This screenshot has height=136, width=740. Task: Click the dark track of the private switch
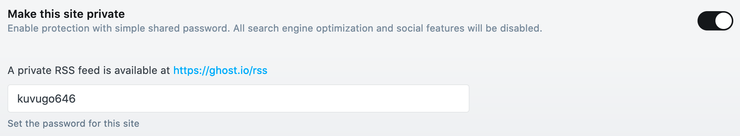click(706, 21)
